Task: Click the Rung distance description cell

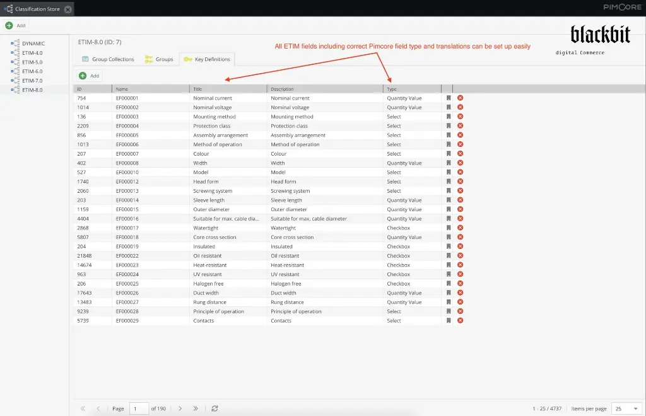Action: 325,302
